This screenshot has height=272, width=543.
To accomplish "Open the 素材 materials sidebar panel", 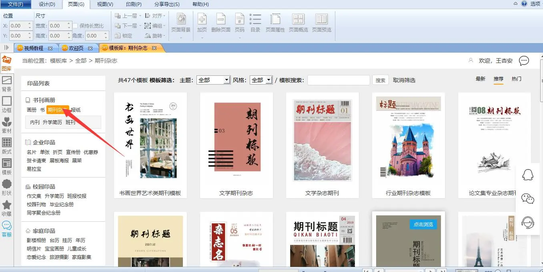I will point(7,126).
